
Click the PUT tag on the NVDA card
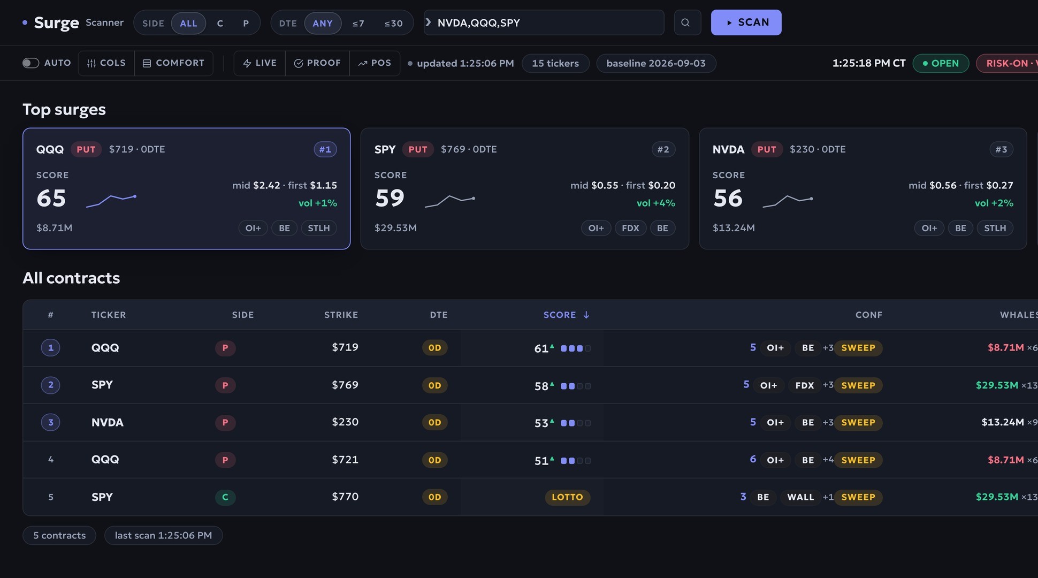[x=767, y=149]
